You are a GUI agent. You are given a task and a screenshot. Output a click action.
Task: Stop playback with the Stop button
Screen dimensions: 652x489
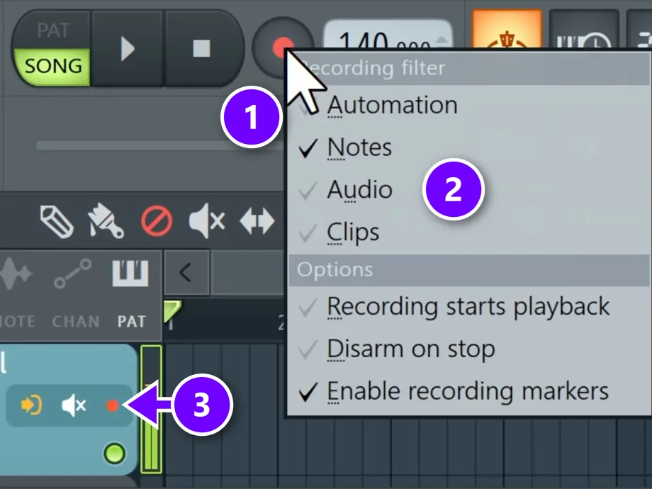coord(202,49)
